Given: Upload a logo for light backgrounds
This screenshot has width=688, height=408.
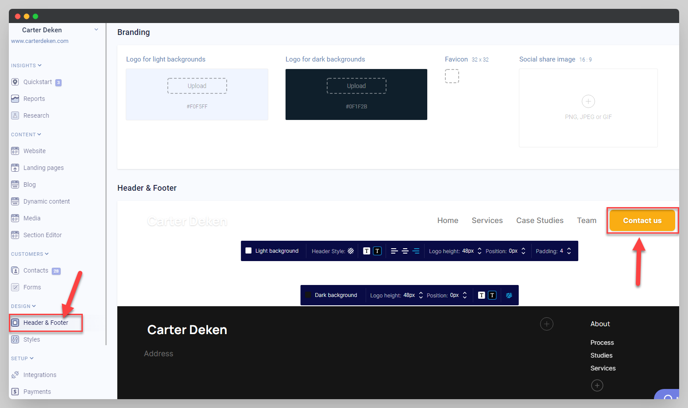Looking at the screenshot, I should [x=197, y=85].
